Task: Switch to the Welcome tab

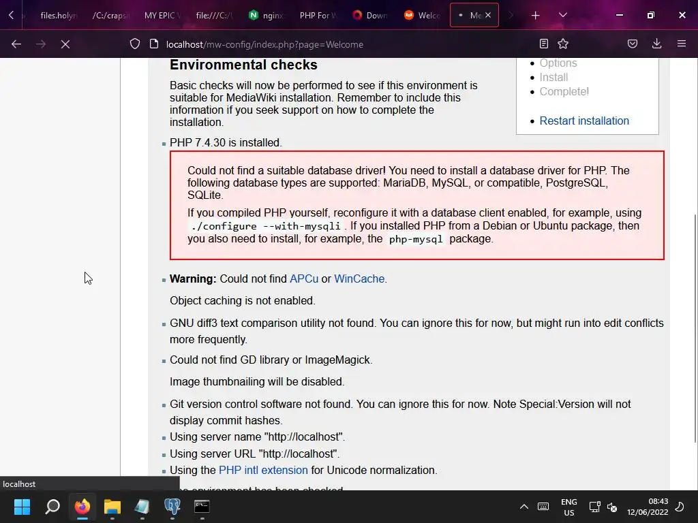Action: click(x=422, y=16)
